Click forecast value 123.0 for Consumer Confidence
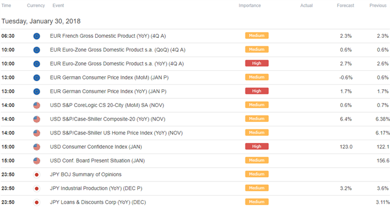The image size is (390, 210). coord(346,146)
